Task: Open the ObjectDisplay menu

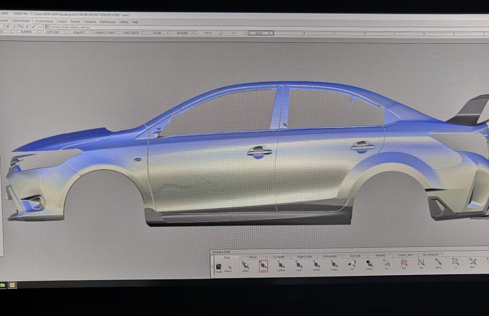Action: coord(21,21)
